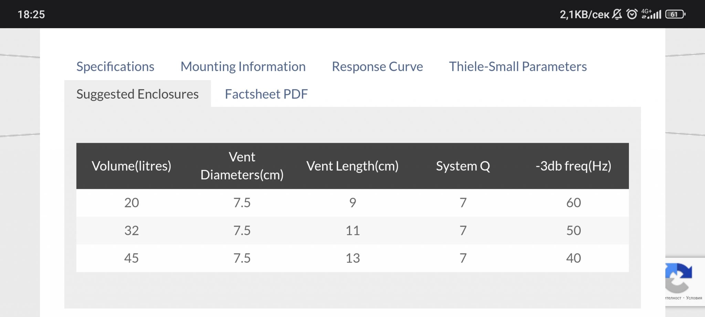Click the System Q column header
The height and width of the screenshot is (317, 705).
(463, 166)
